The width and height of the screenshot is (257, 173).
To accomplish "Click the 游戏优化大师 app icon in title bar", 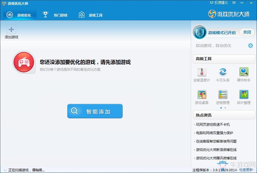I will pyautogui.click(x=4, y=3).
